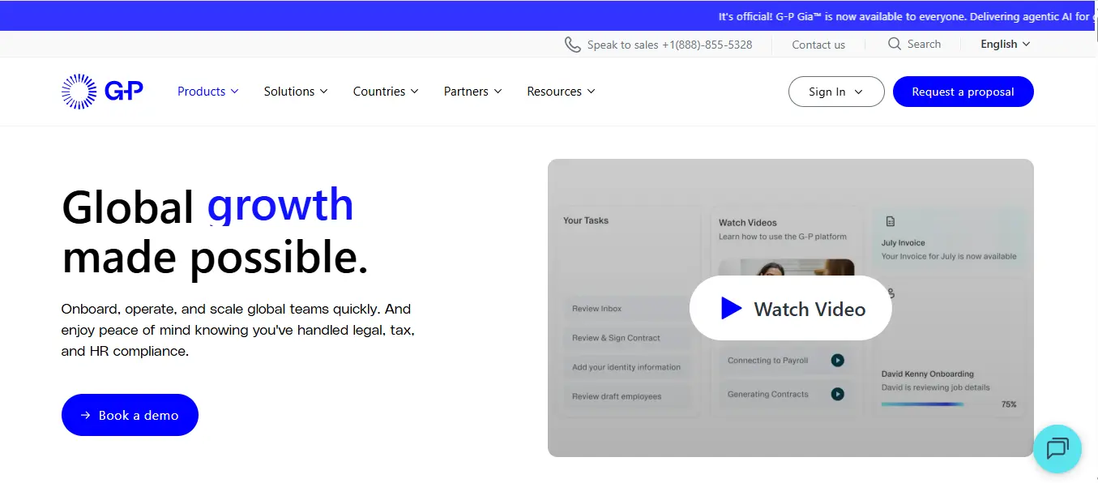Click the Search text link

tap(924, 44)
